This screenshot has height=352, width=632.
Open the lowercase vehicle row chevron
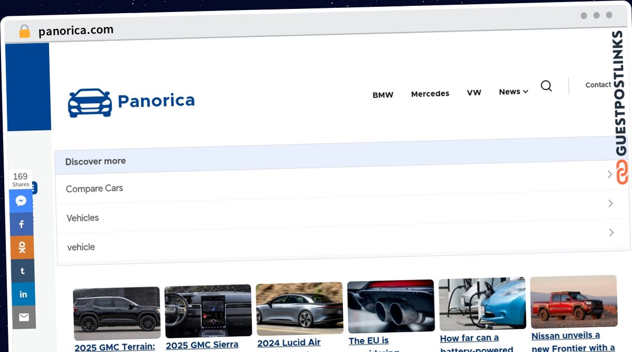coord(611,232)
